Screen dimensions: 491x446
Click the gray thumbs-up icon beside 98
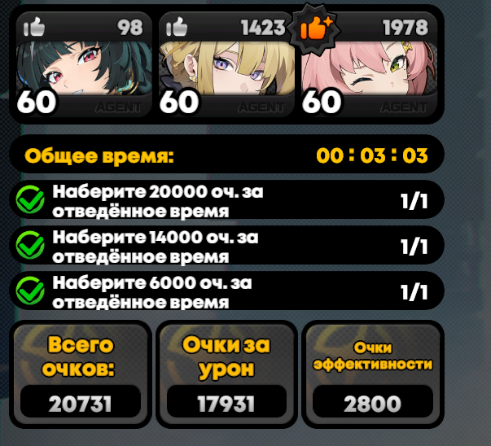pyautogui.click(x=34, y=27)
